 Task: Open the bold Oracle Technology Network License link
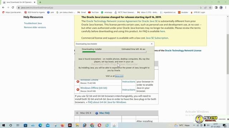(x=183, y=50)
